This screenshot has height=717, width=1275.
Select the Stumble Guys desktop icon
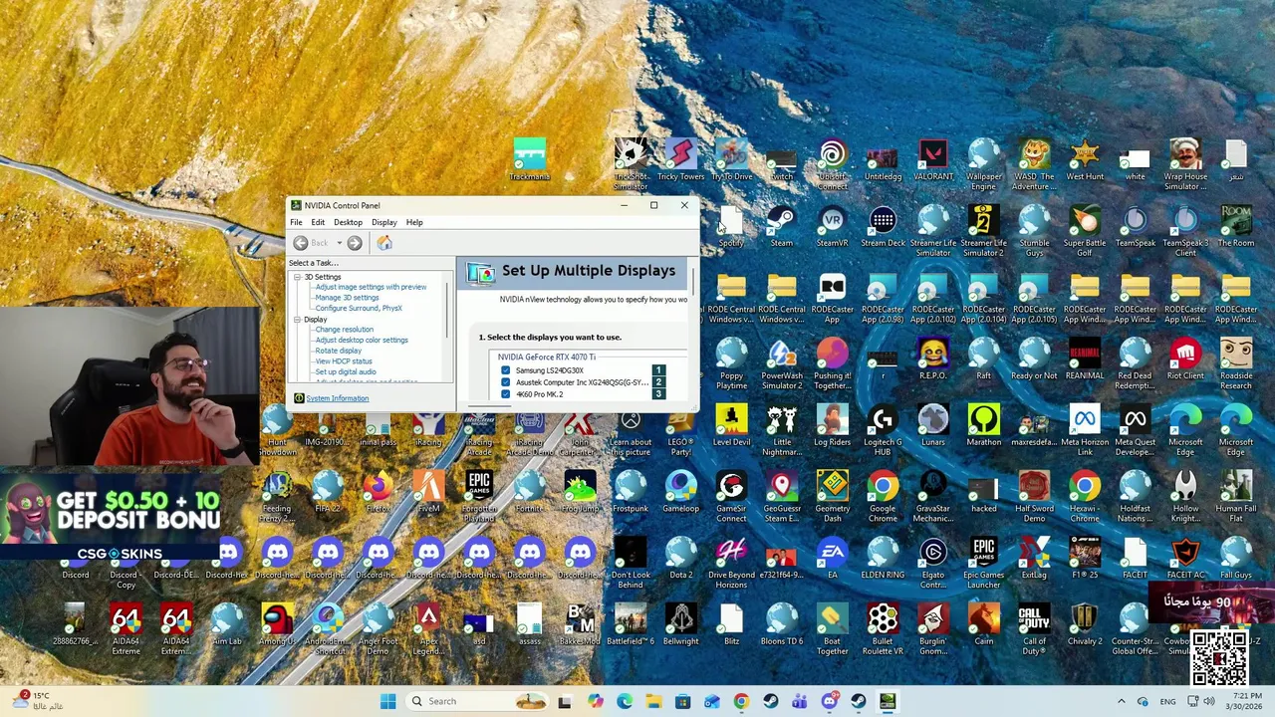(1034, 231)
